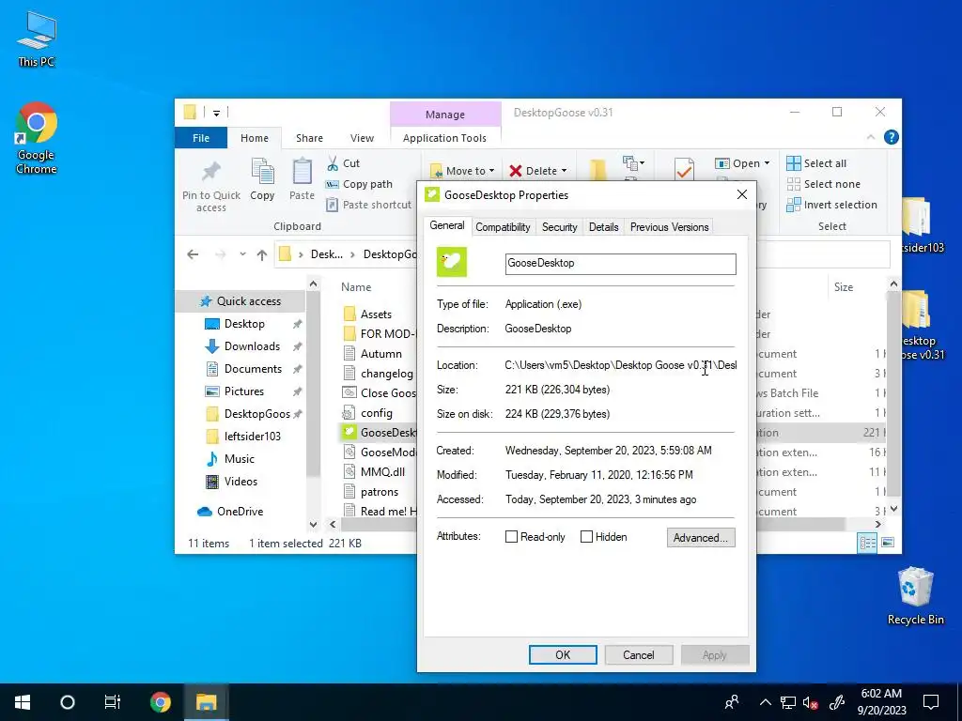Image resolution: width=962 pixels, height=721 pixels.
Task: Open the Recycle Bin desktop icon
Action: tap(915, 596)
